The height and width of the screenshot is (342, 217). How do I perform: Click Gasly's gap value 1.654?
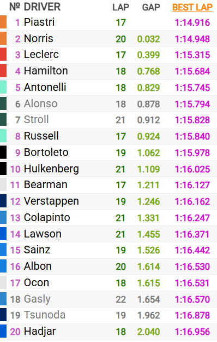[149, 299]
